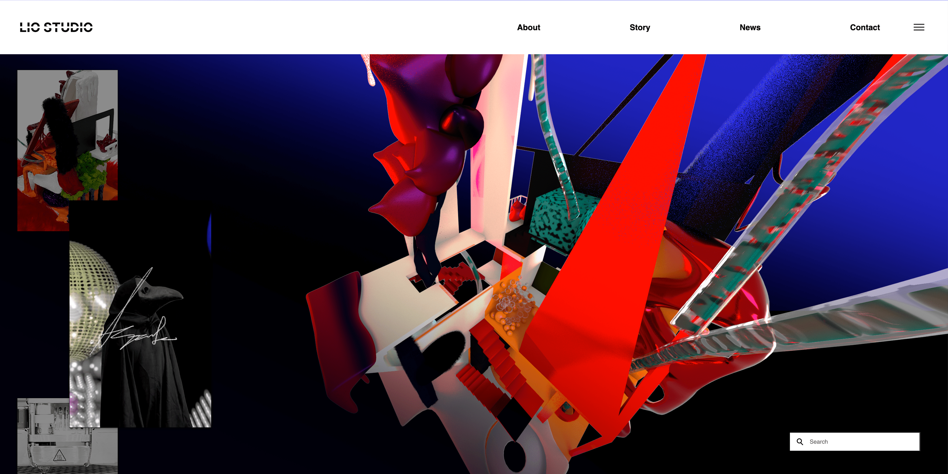Click the black furry shape in artwork
The height and width of the screenshot is (474, 948).
click(442, 355)
